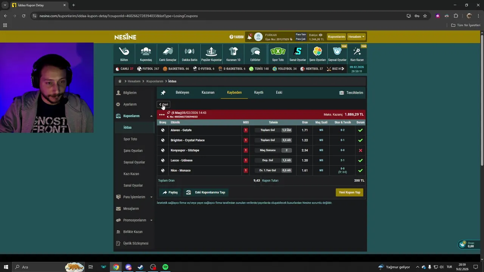The height and width of the screenshot is (272, 484).
Task: Filter by TENİS 148 in sports bar
Action: 259,69
